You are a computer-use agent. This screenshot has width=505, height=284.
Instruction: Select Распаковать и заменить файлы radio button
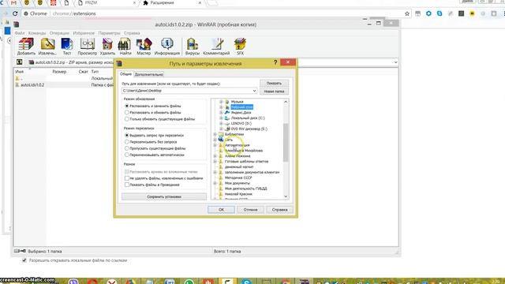127,106
